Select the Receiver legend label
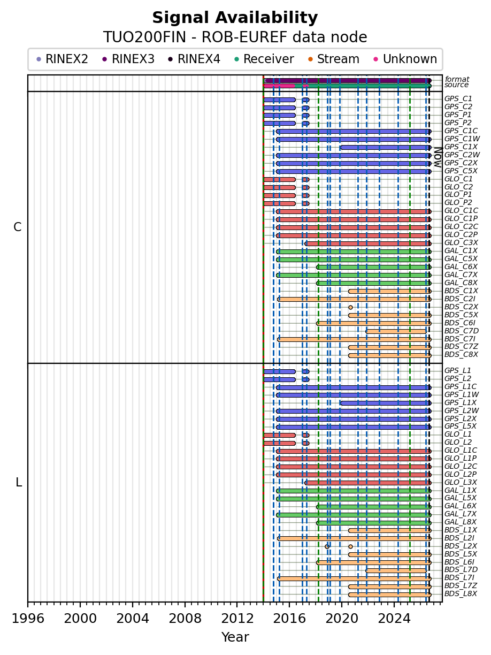This screenshot has width=491, height=655. 268,59
